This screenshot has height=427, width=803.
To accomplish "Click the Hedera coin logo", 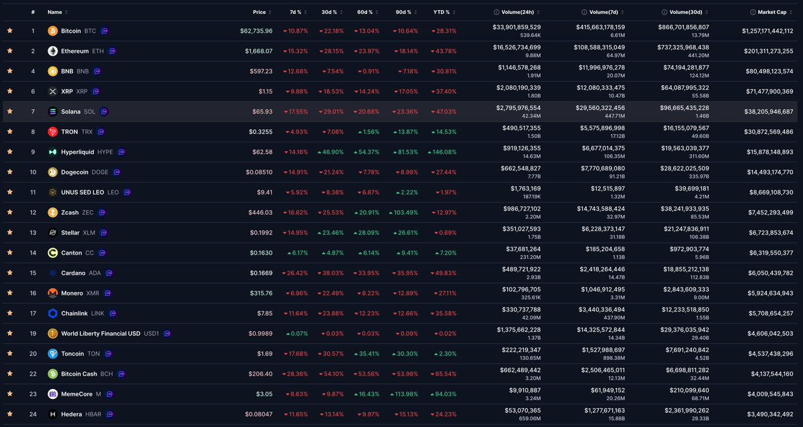I will [x=53, y=414].
